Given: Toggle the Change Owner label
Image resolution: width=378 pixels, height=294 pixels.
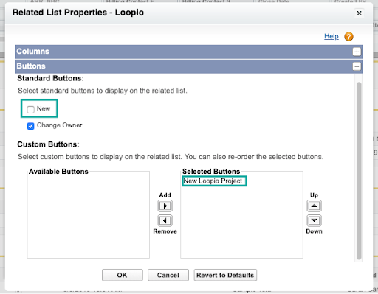Looking at the screenshot, I should (59, 125).
